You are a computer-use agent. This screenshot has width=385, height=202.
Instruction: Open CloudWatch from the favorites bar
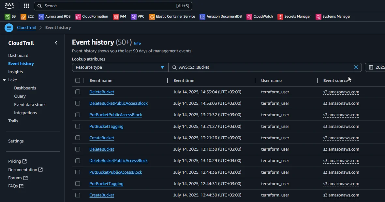(x=249, y=17)
